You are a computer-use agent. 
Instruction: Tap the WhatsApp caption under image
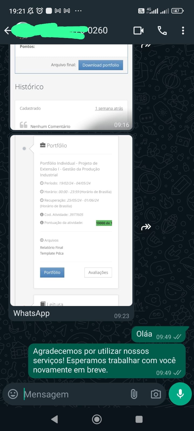32,313
